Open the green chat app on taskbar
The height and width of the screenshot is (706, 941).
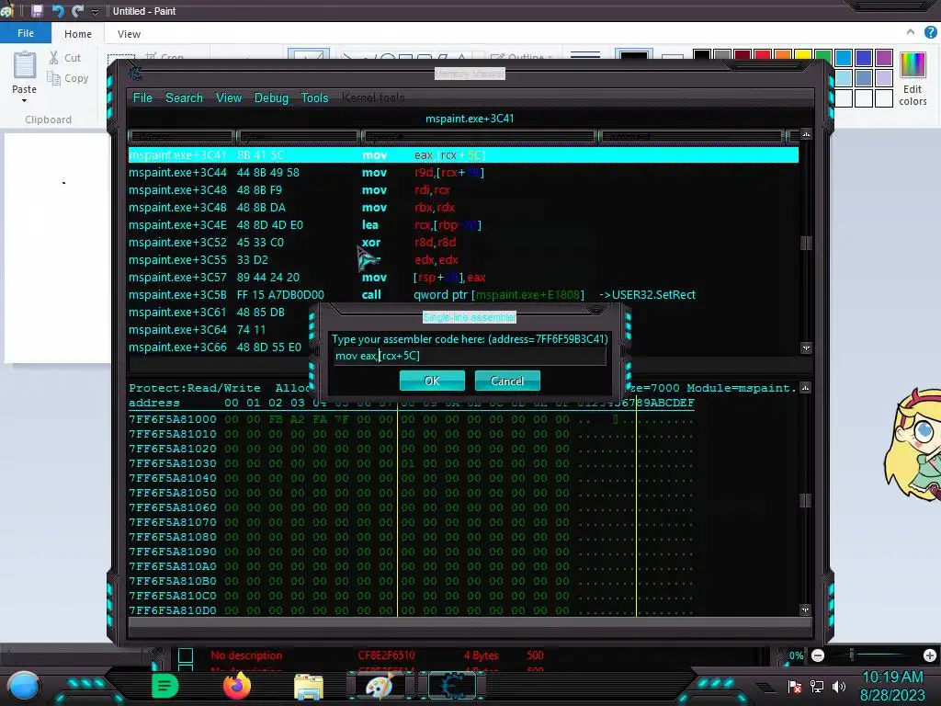pos(165,686)
